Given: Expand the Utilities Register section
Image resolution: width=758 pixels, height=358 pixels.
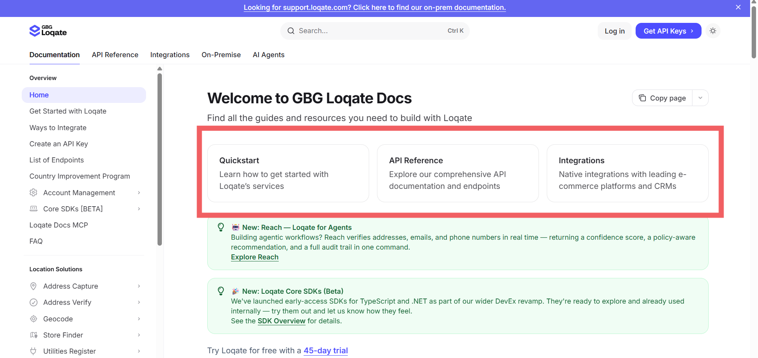Looking at the screenshot, I should click(139, 351).
